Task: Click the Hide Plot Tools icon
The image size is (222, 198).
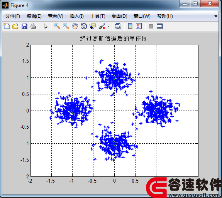Action: pyautogui.click(x=151, y=27)
